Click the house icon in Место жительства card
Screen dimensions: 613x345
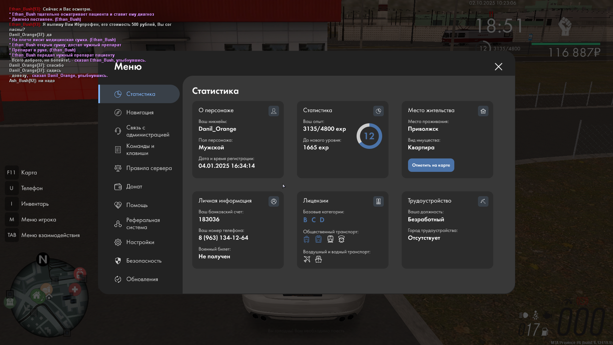click(x=483, y=111)
